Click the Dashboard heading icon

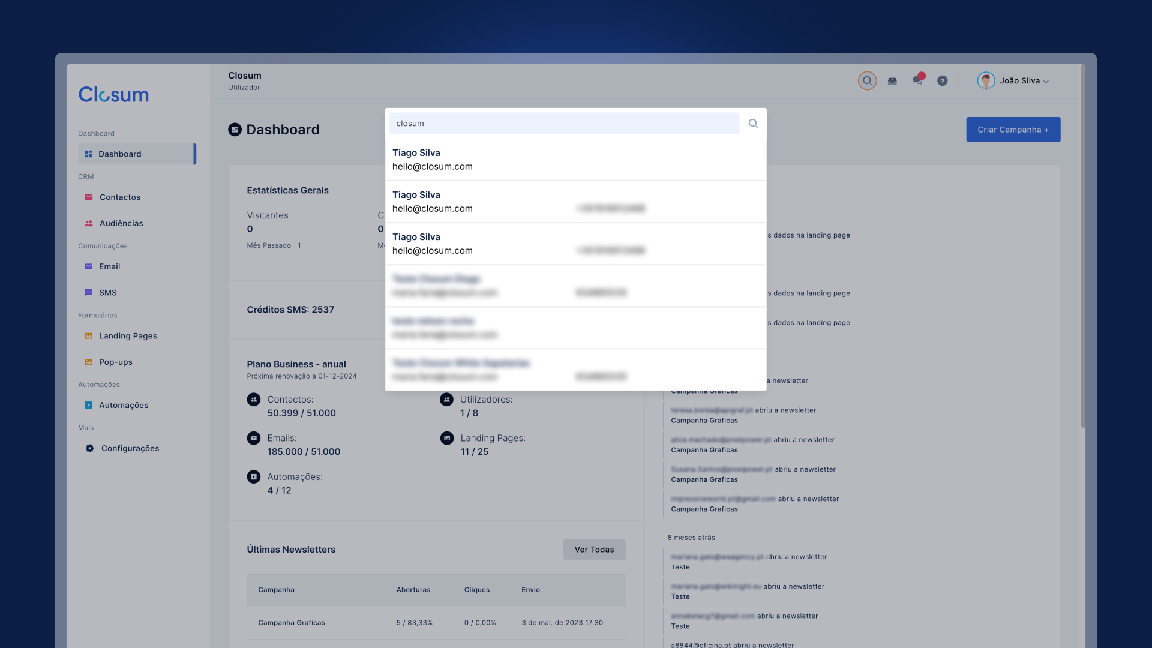click(235, 130)
